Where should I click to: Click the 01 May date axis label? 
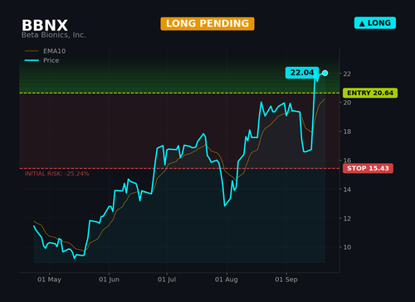49,280
